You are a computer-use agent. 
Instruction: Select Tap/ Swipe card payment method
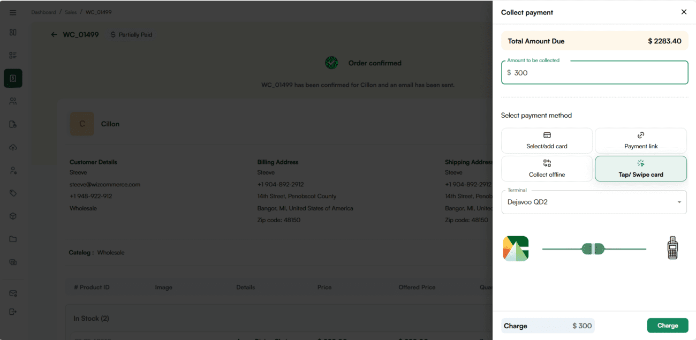pyautogui.click(x=640, y=169)
